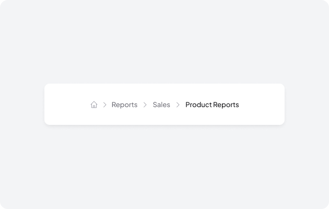Click the gray page background area

pos(164,42)
